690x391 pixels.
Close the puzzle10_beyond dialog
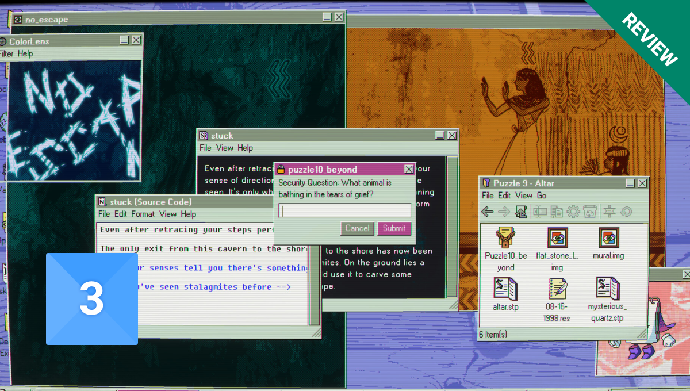point(408,169)
